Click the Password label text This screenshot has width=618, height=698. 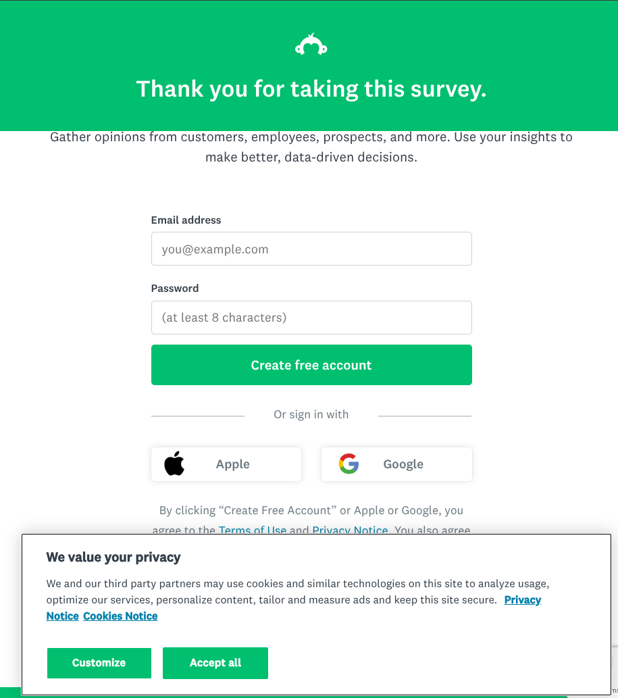click(175, 289)
